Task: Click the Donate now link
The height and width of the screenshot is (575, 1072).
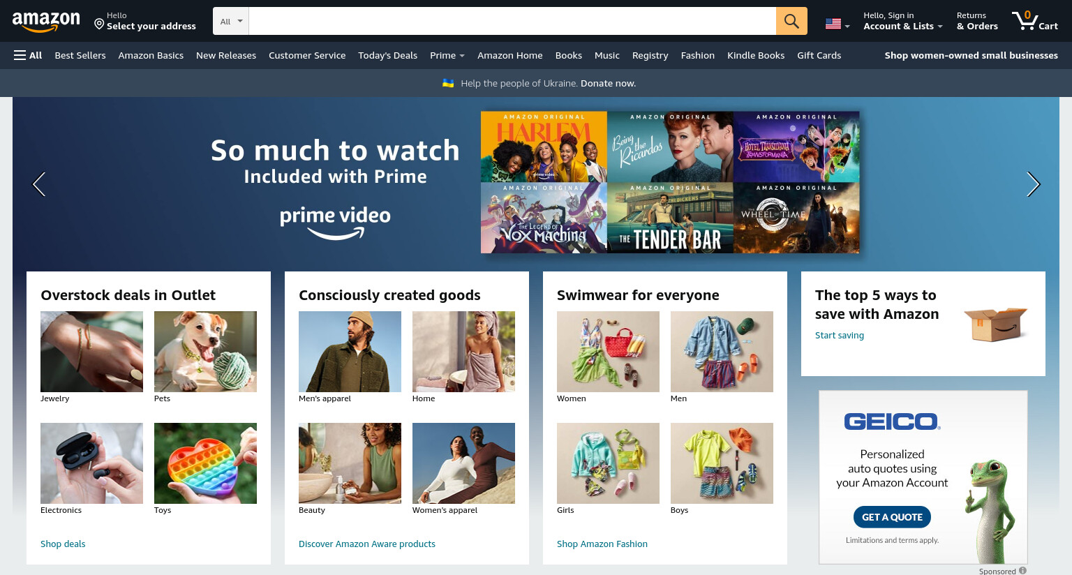Action: point(608,83)
